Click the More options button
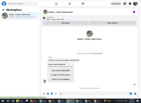 (x=113, y=23)
